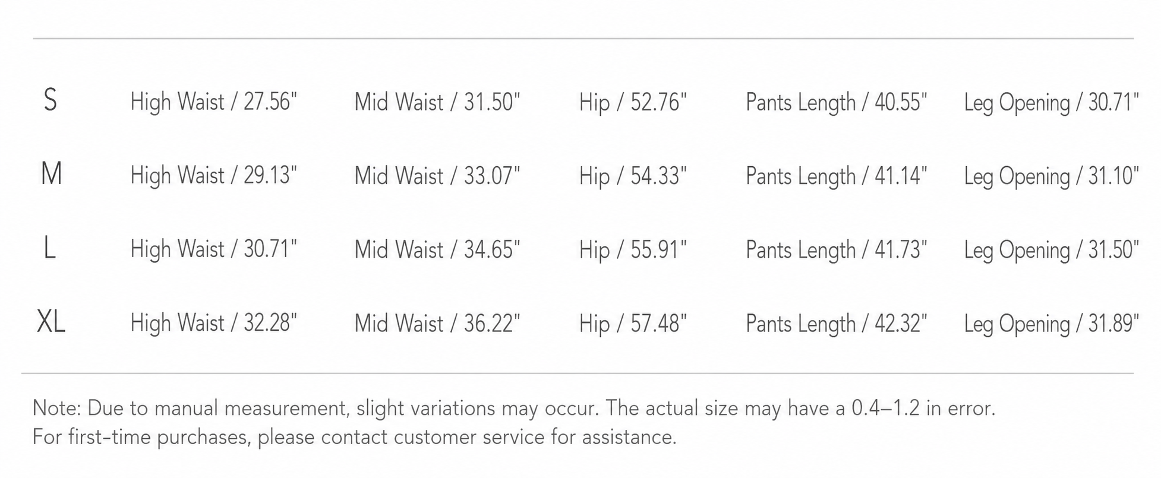The width and height of the screenshot is (1161, 478).
Task: Click the S size label
Action: 51,100
